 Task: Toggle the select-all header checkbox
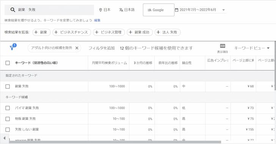(8, 63)
